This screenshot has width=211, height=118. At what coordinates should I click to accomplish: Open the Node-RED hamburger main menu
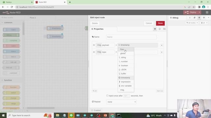click(x=207, y=12)
